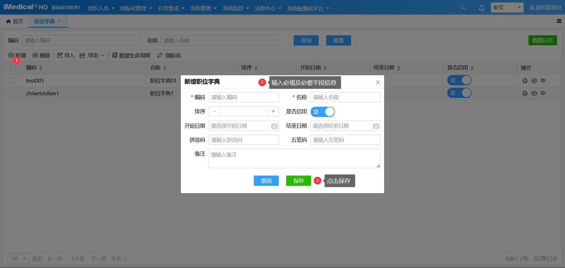Open the 中文 language dropdown
Viewport: 565px width, 268px height.
coord(507,7)
